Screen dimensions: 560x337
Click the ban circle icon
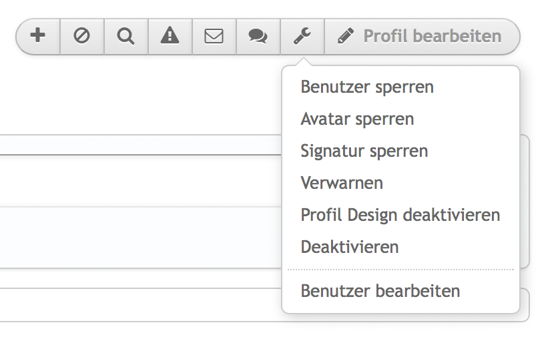coord(82,36)
